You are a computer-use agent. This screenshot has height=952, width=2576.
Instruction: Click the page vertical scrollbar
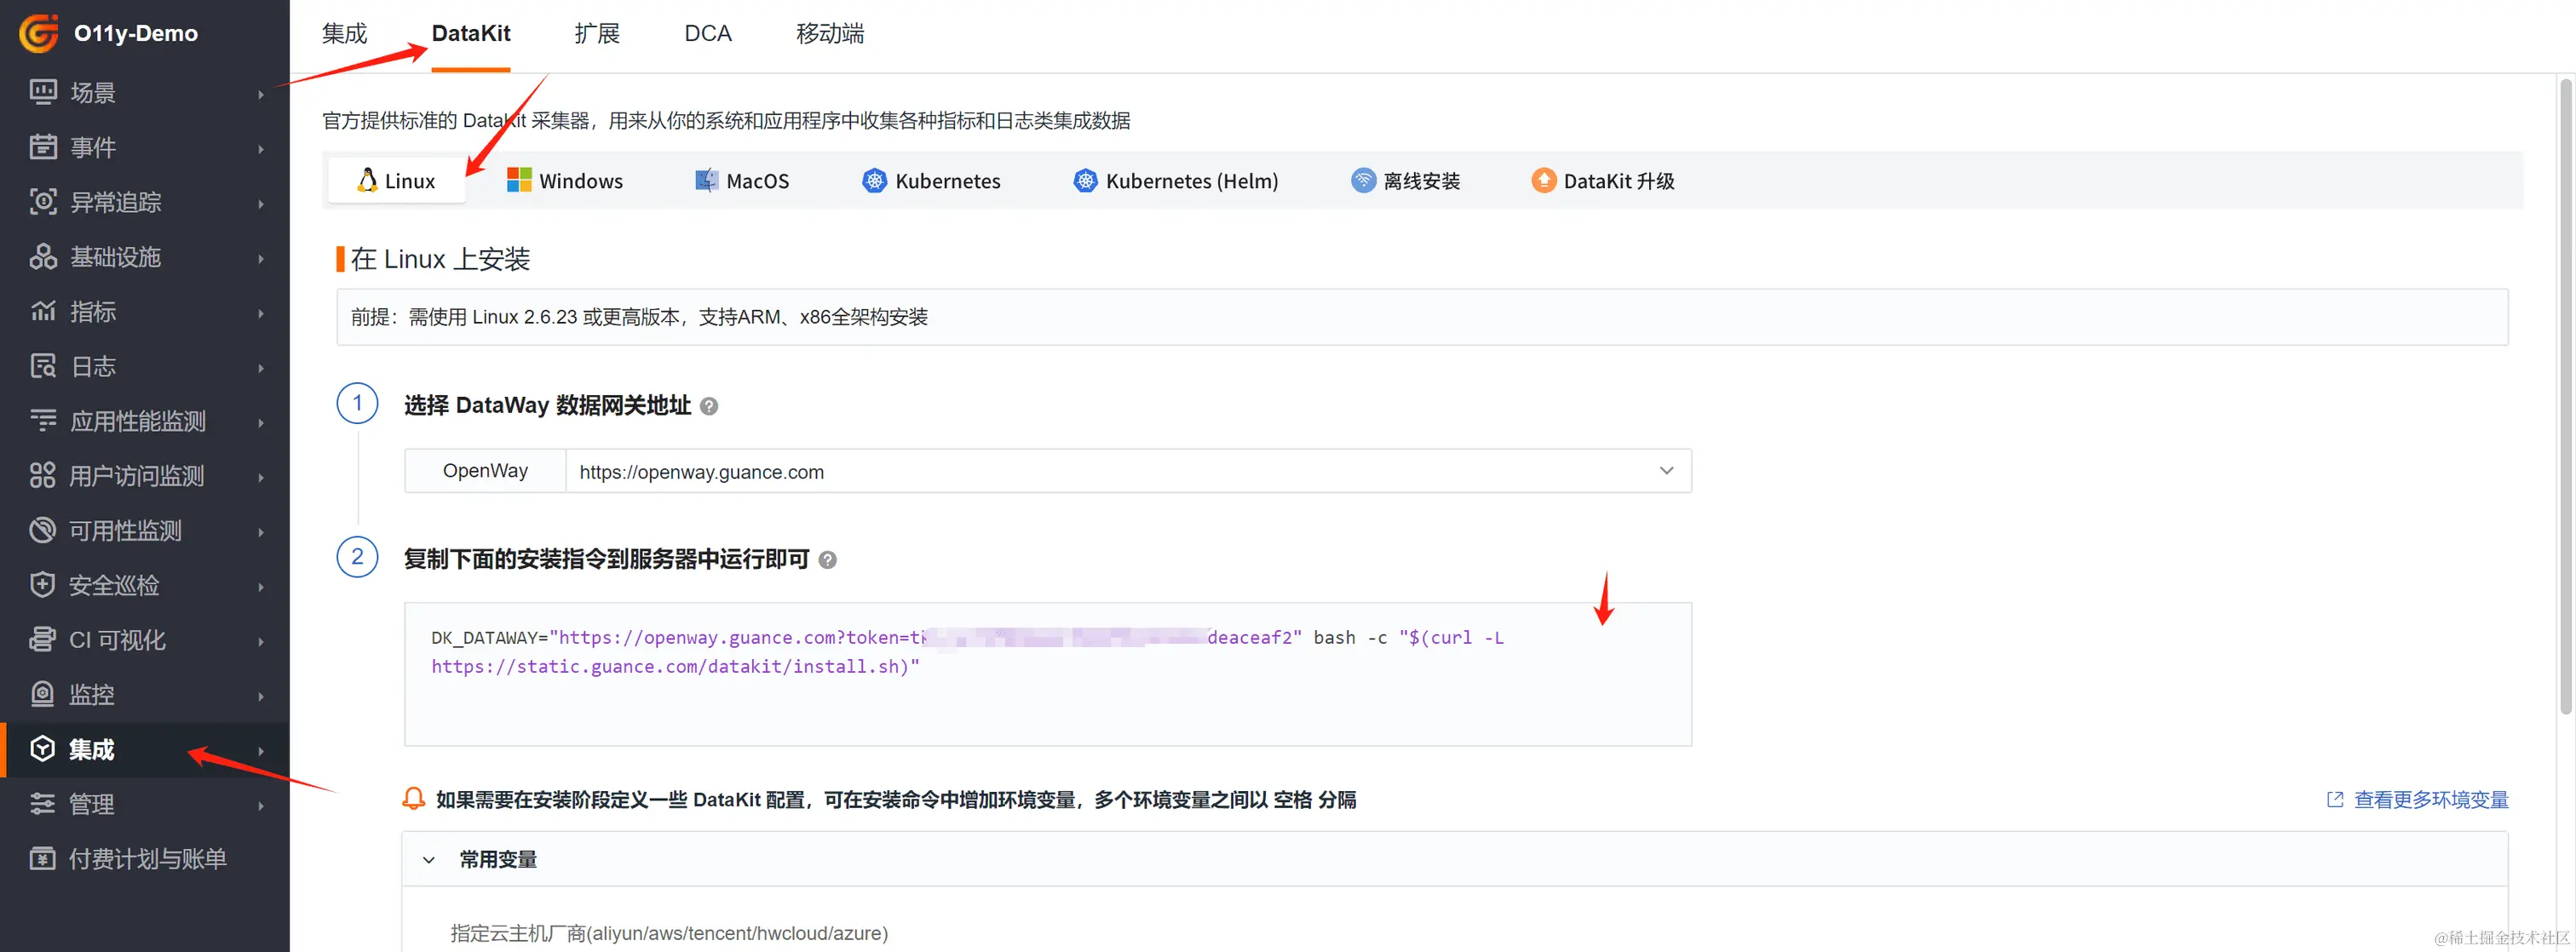click(x=2565, y=400)
